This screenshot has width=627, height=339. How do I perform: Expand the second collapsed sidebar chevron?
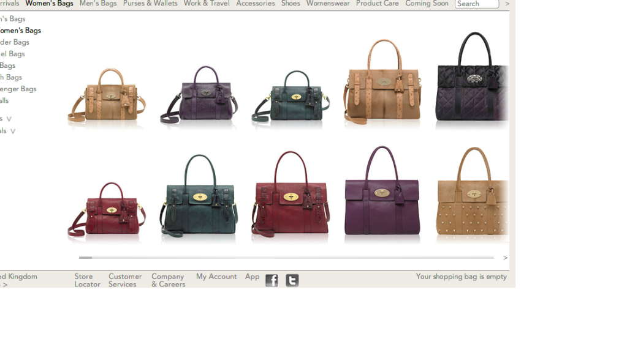[13, 131]
